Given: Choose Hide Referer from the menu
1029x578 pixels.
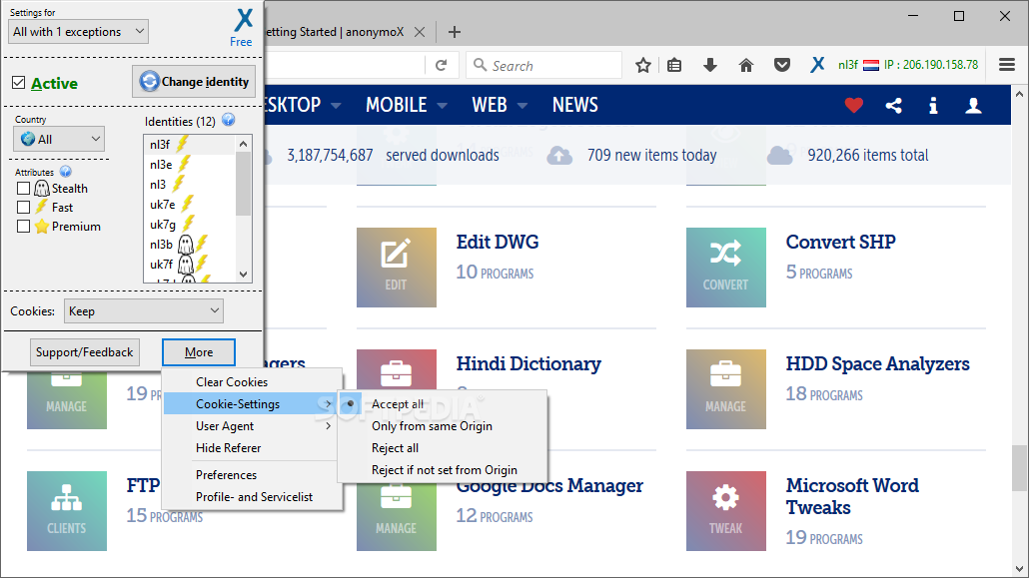Looking at the screenshot, I should [x=252, y=448].
